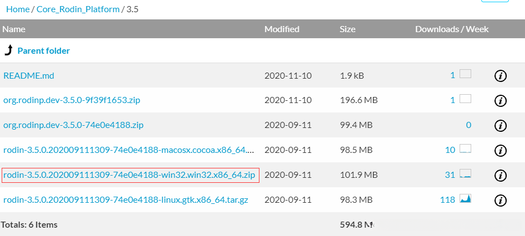525x236 pixels.
Task: Go to Home in the breadcrumb
Action: tap(18, 9)
